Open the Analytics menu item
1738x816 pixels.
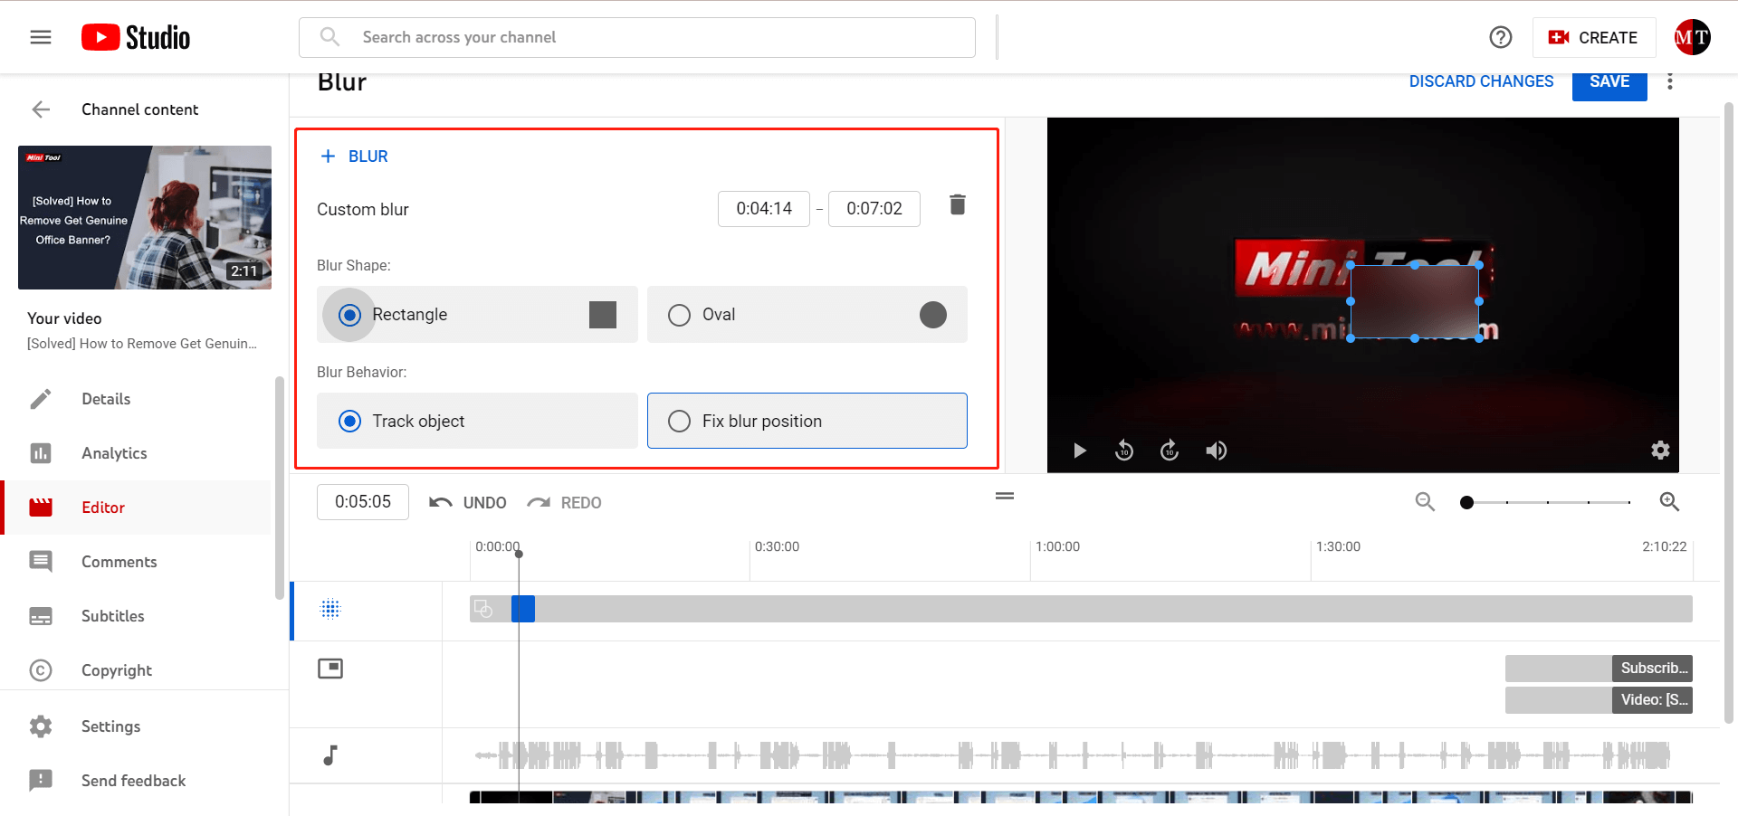point(114,453)
